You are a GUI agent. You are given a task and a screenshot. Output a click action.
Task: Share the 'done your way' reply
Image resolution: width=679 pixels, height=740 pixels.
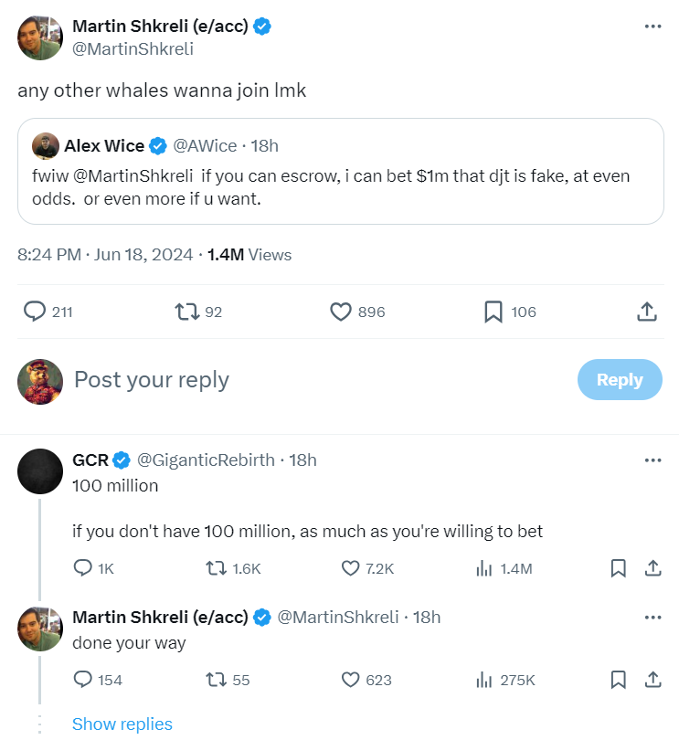(652, 680)
